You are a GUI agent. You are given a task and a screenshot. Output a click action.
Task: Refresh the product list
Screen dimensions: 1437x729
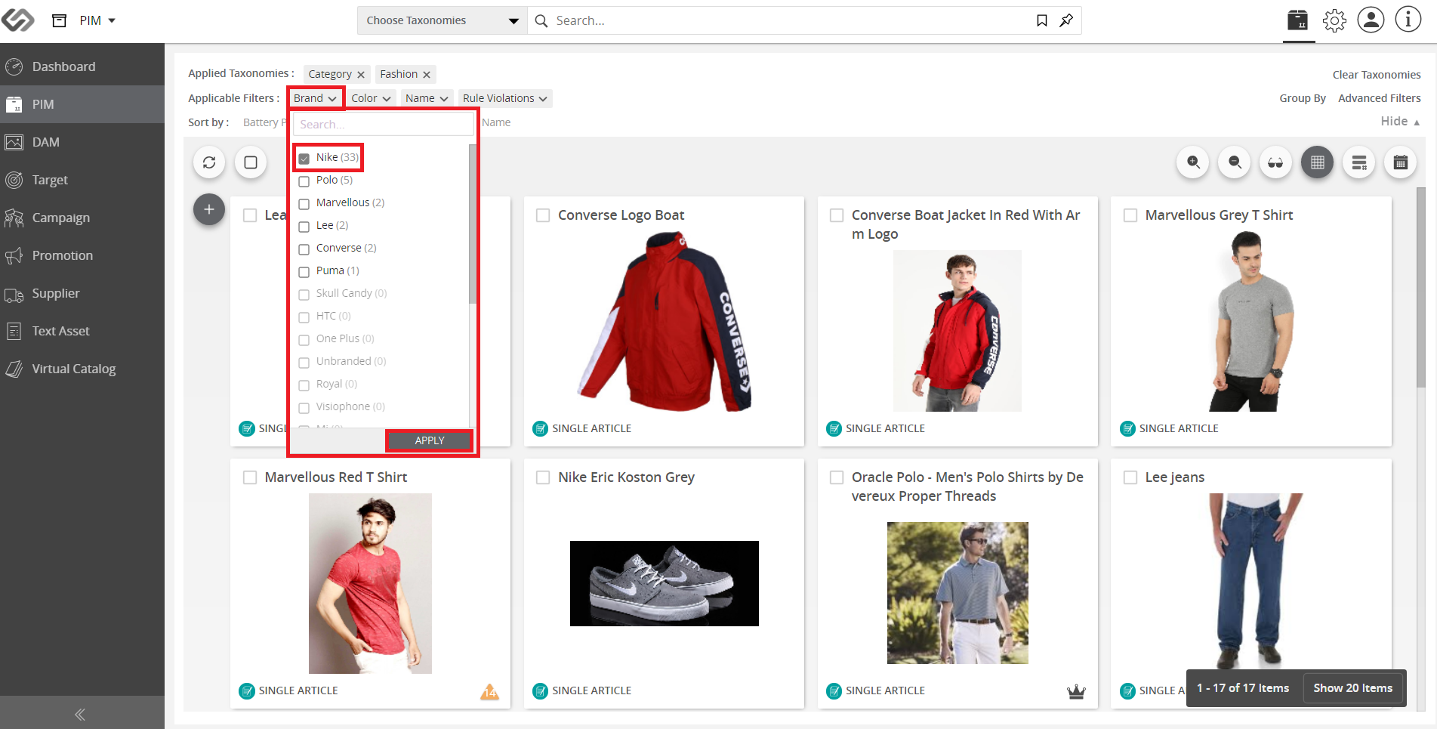(209, 162)
